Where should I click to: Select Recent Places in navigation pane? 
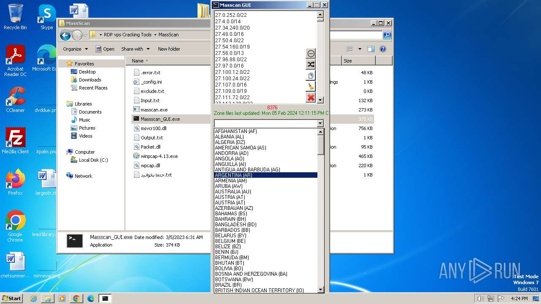[93, 88]
